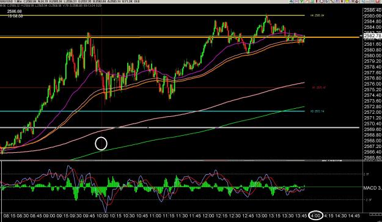Screen dimensions: 382x222
Task: Click the 11:30 time axis label
Action: 182,216
